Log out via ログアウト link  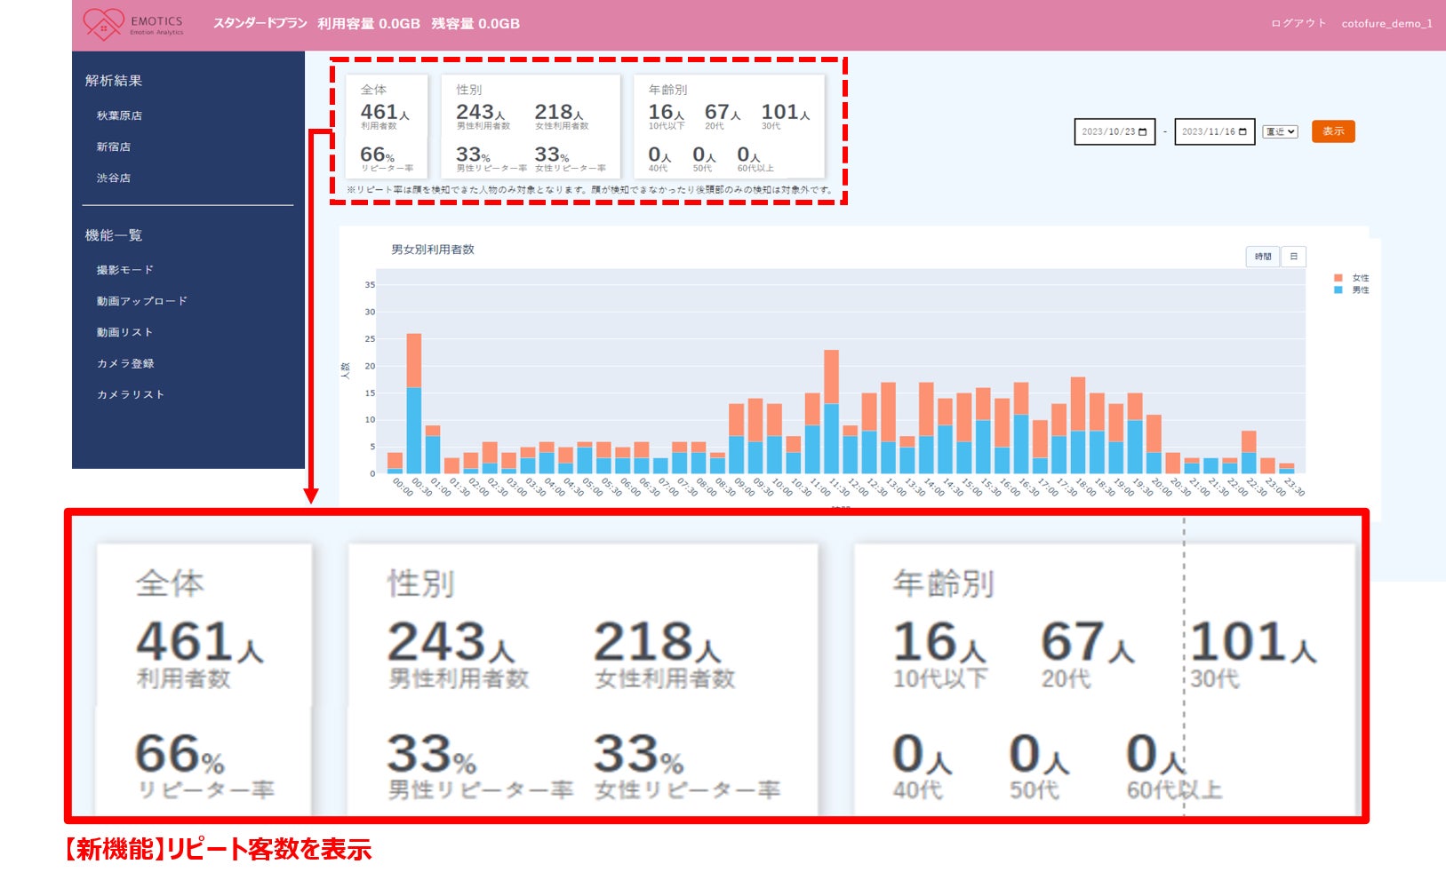click(1298, 23)
